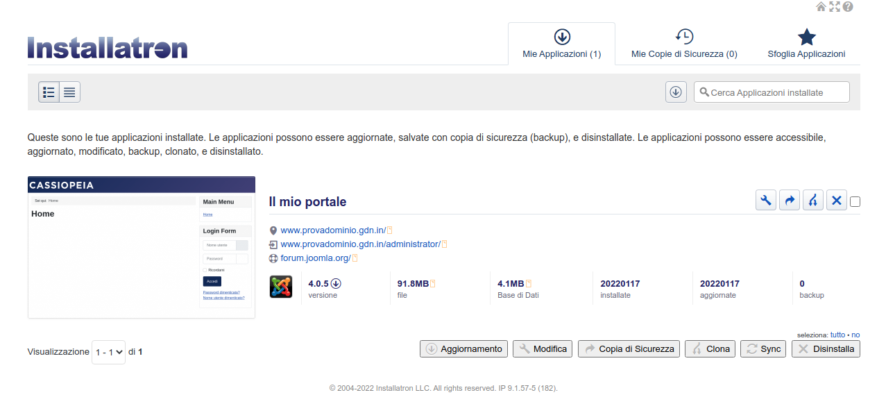Image resolution: width=886 pixels, height=404 pixels.
Task: Click the X uninstall icon for Il mio portale
Action: [837, 201]
